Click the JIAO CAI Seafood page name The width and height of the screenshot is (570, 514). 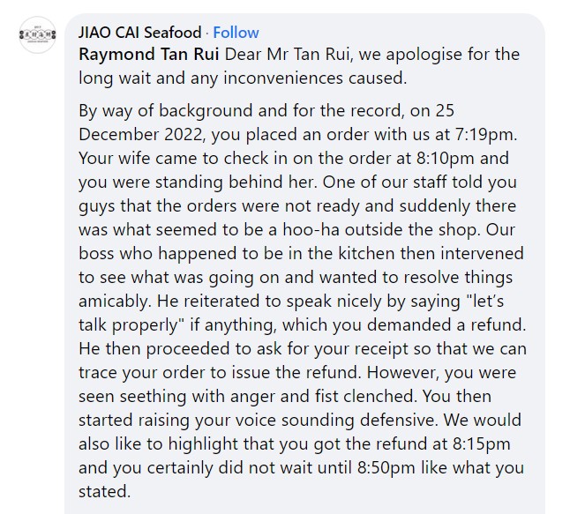click(140, 33)
